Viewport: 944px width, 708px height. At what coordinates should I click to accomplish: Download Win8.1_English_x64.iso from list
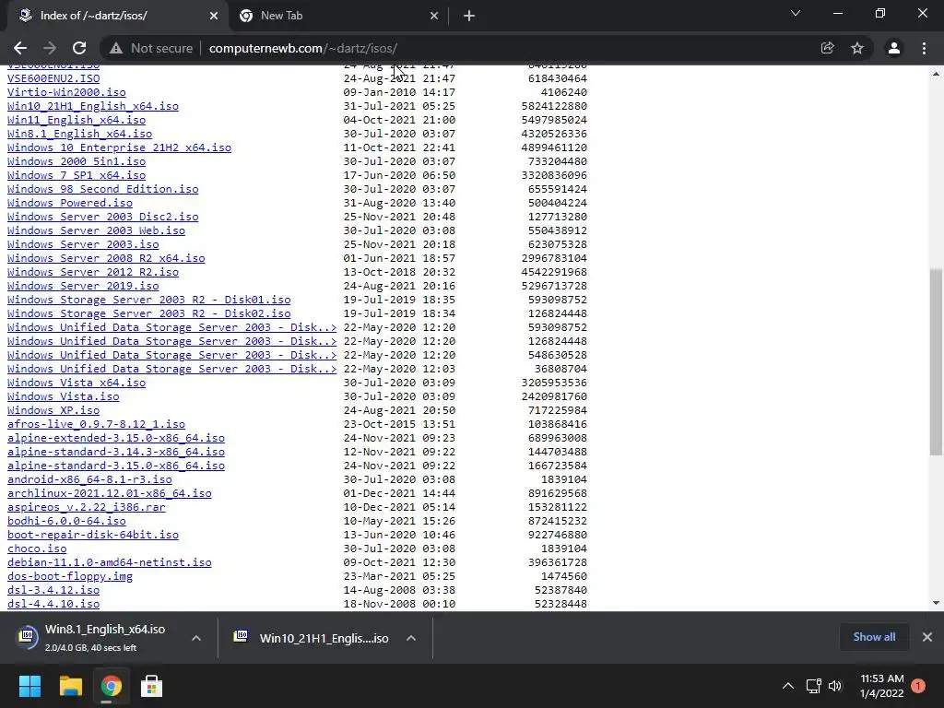click(79, 134)
